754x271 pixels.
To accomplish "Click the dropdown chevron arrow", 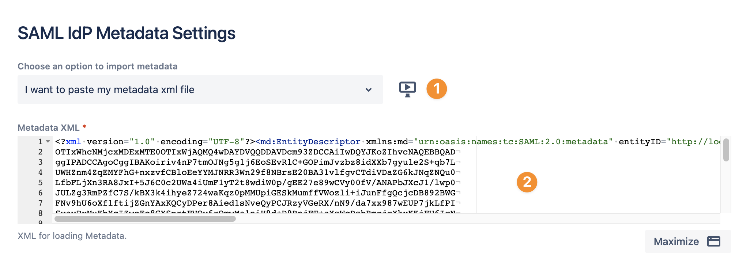I will tap(369, 90).
